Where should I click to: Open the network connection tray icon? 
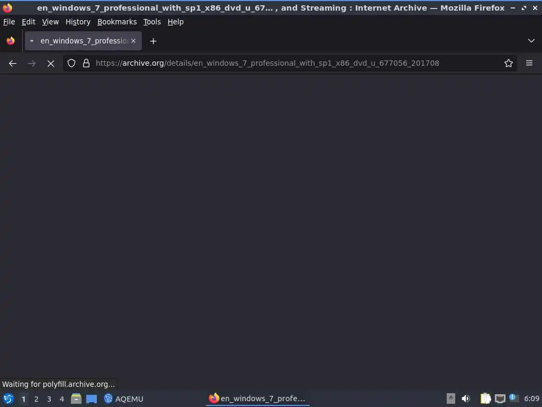(500, 399)
